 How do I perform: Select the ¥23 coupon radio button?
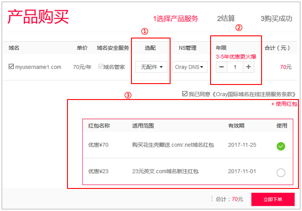coord(281,173)
